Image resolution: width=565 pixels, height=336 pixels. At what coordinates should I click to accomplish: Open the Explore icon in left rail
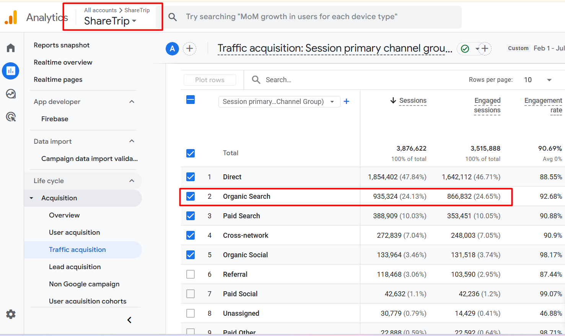pyautogui.click(x=11, y=94)
